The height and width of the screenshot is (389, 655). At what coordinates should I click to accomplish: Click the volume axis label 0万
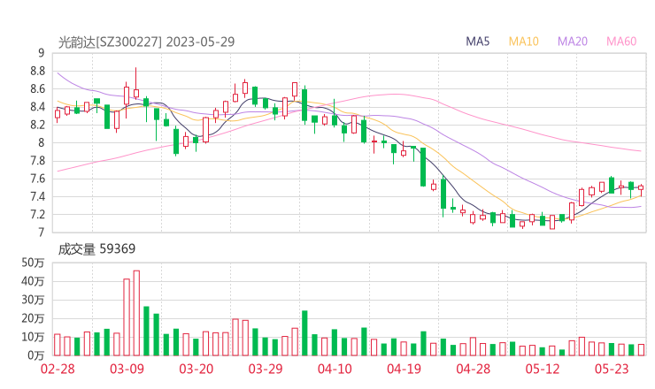click(36, 355)
